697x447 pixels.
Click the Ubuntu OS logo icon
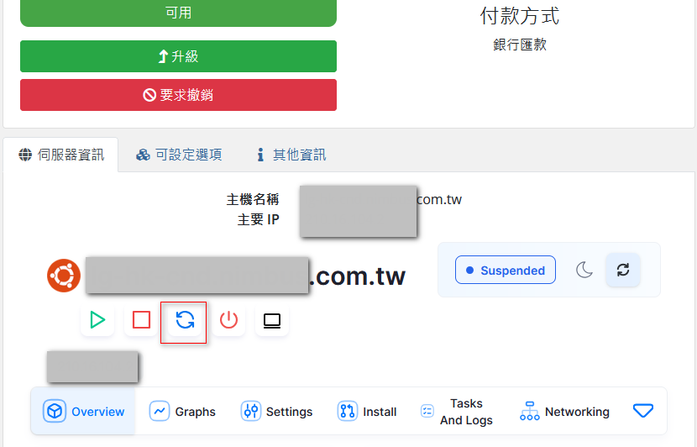click(x=64, y=276)
